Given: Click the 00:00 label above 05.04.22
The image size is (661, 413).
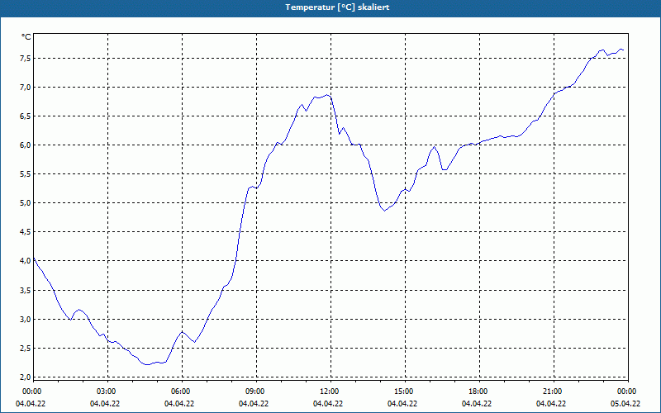Looking at the screenshot, I should [626, 392].
